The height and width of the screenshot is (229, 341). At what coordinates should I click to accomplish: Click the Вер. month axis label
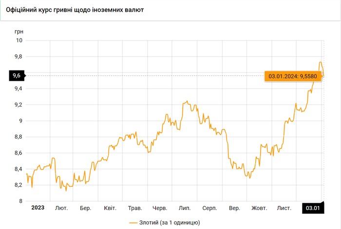click(234, 208)
